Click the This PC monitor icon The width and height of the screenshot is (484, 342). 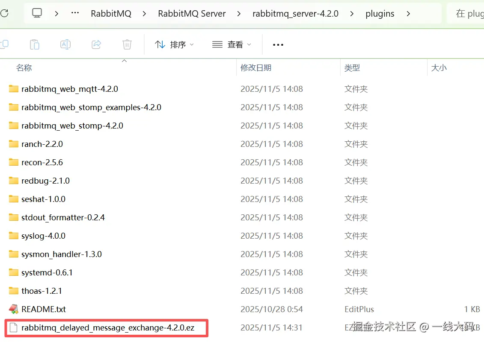coord(37,13)
